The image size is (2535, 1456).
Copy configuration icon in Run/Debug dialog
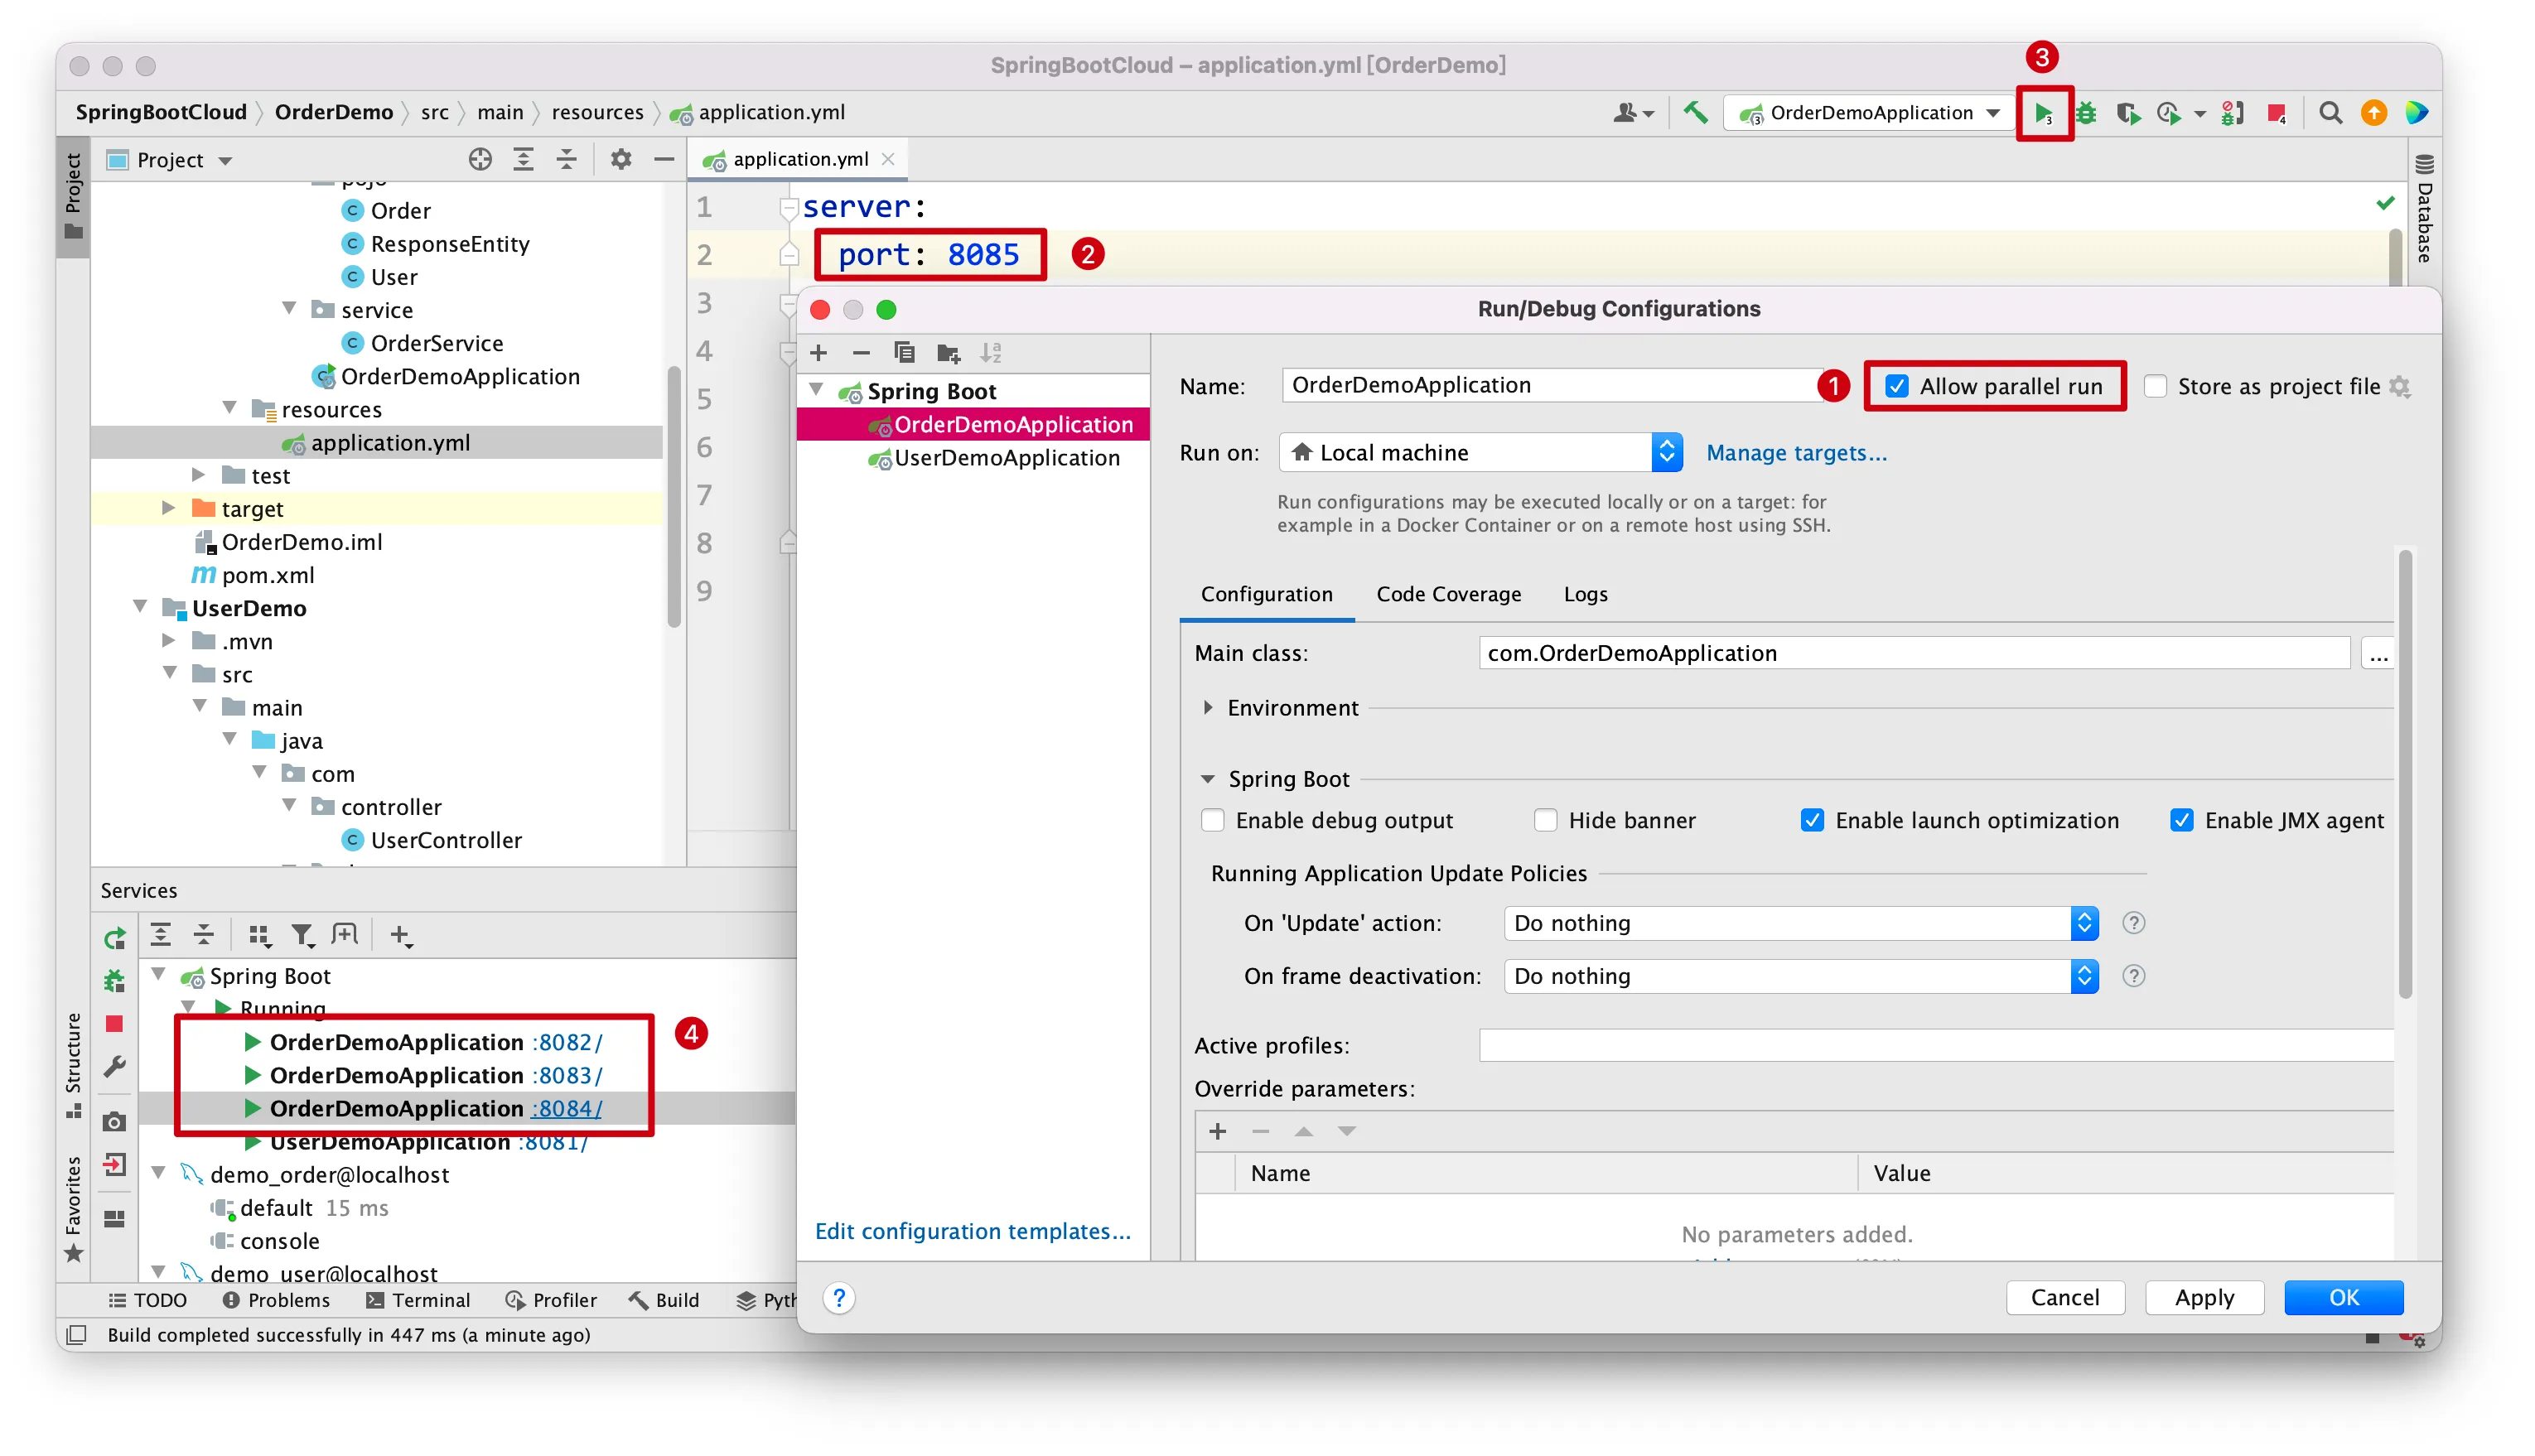tap(904, 353)
